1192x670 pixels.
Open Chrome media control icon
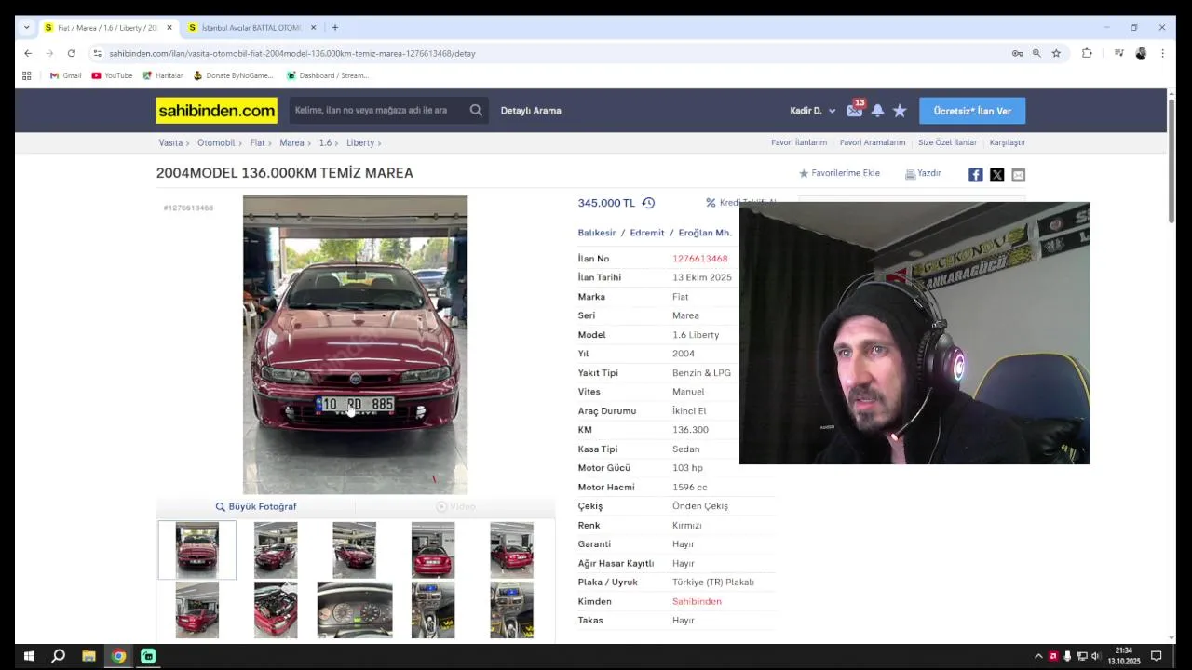1118,53
